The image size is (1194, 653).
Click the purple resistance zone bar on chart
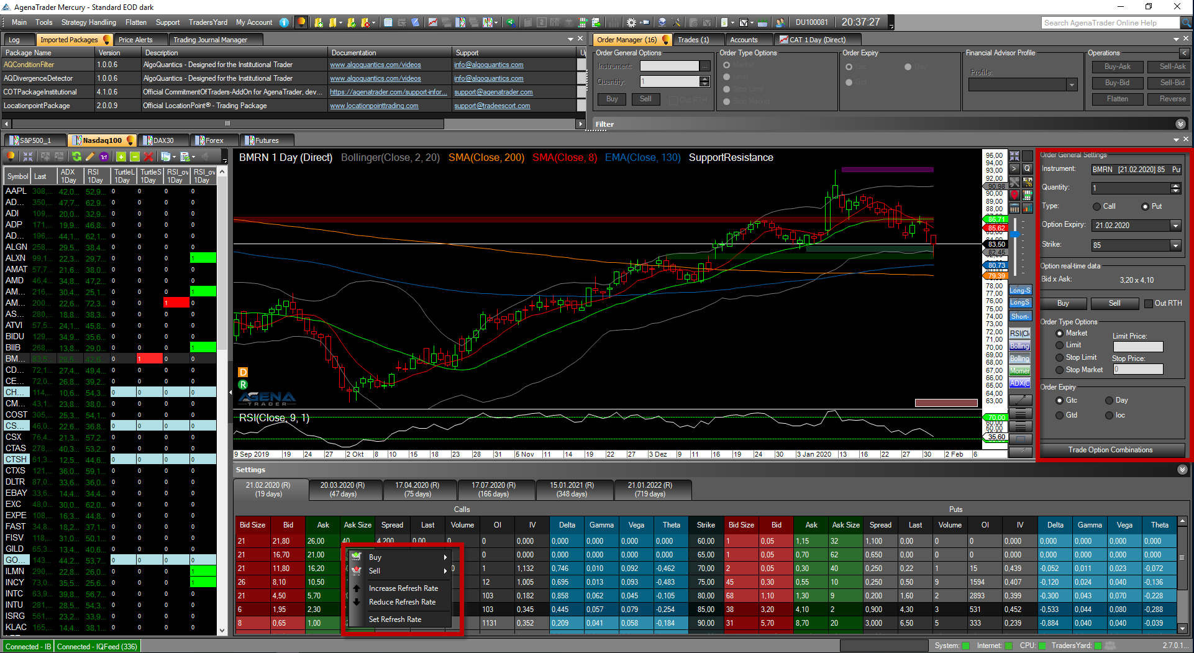[887, 169]
